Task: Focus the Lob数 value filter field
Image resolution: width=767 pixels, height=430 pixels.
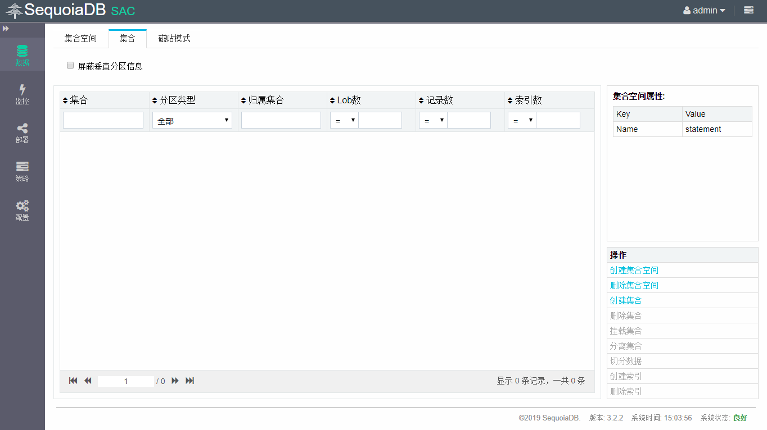Action: [380, 120]
